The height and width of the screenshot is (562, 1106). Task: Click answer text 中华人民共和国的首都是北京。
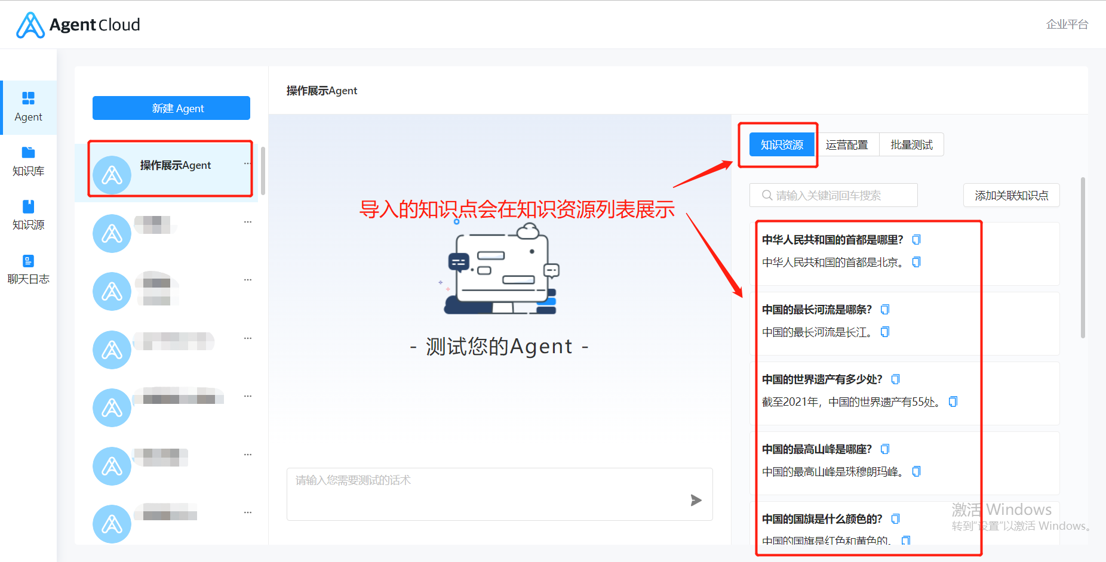coord(833,262)
